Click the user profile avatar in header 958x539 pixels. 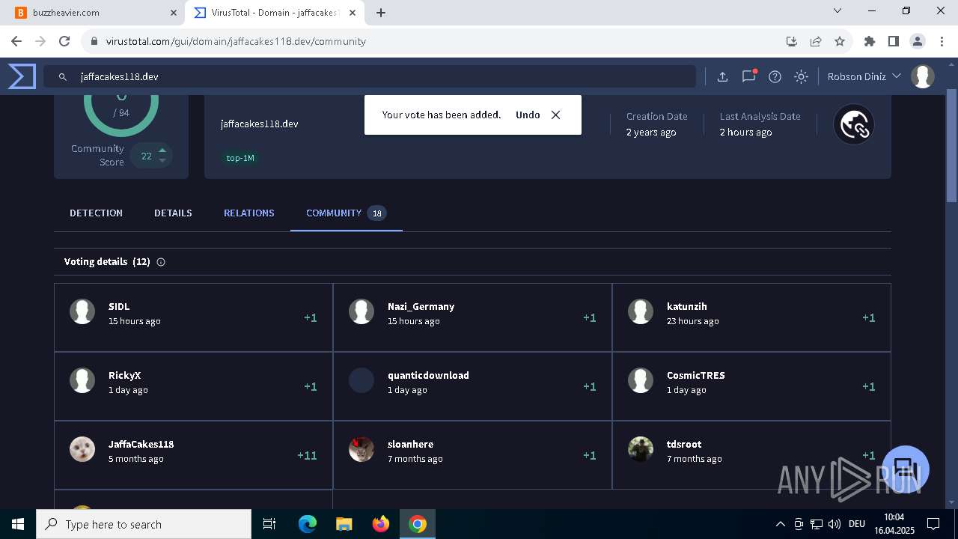[x=923, y=76]
